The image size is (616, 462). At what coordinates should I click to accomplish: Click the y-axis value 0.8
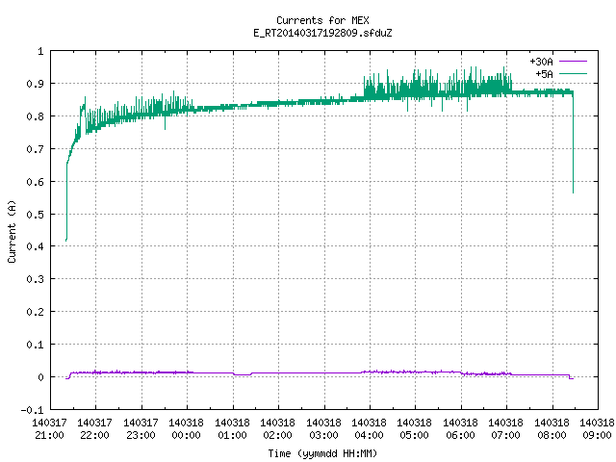point(35,116)
